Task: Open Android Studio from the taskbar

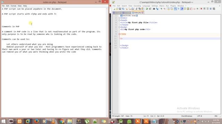Action: coord(121,121)
